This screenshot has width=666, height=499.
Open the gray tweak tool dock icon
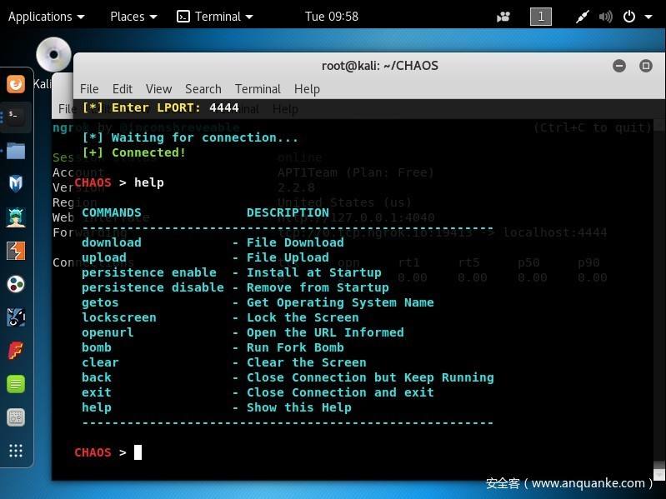pos(16,417)
